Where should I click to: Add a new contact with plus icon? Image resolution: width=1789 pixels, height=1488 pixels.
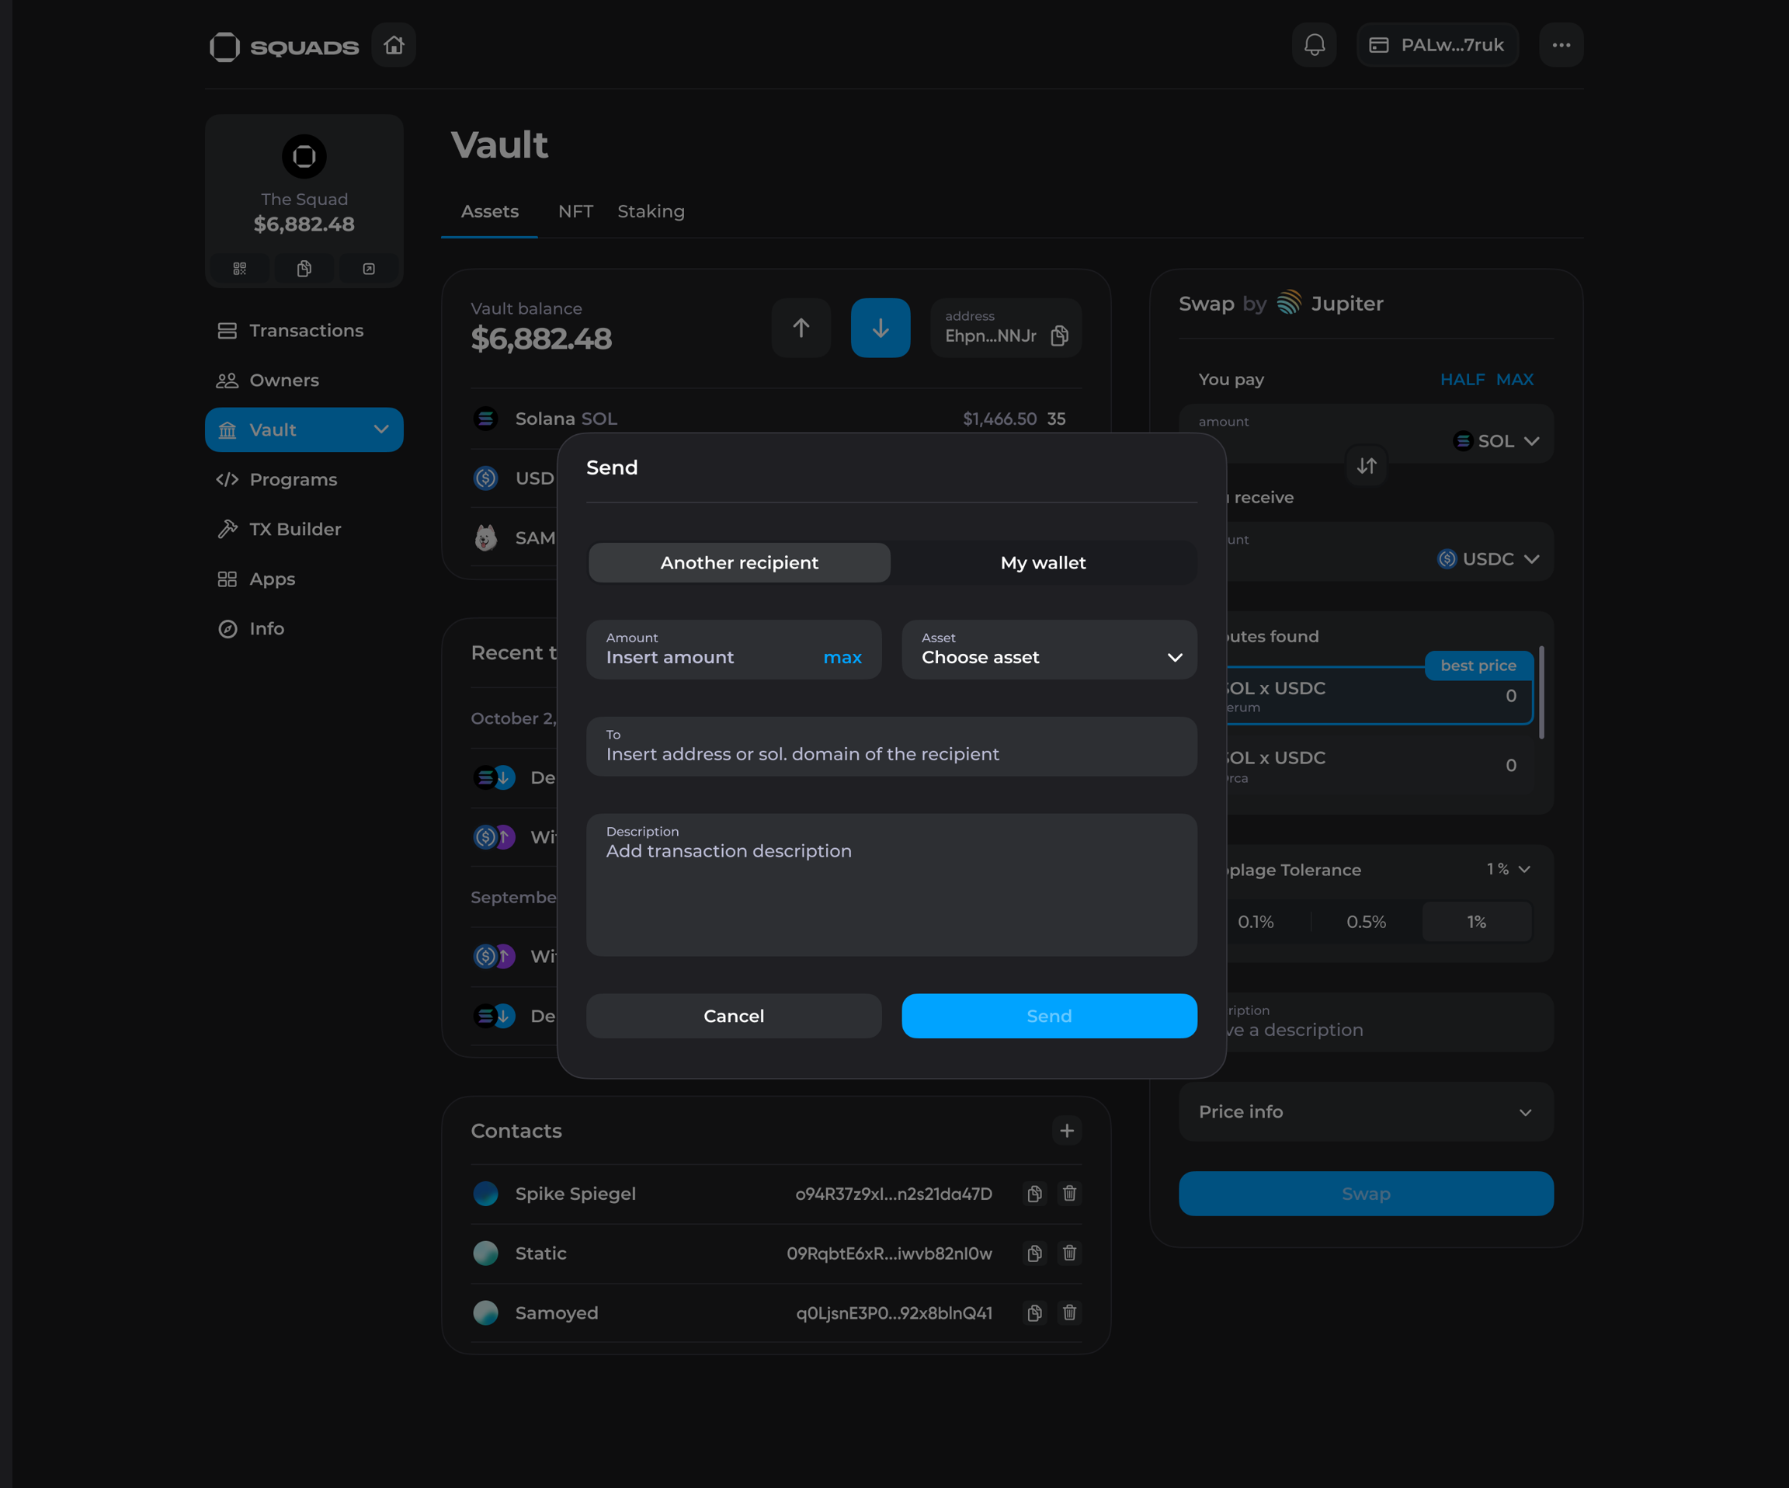click(1066, 1131)
